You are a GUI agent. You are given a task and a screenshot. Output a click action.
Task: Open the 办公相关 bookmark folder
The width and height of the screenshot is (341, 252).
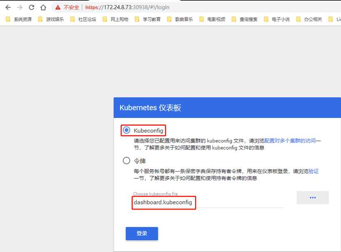coord(309,19)
